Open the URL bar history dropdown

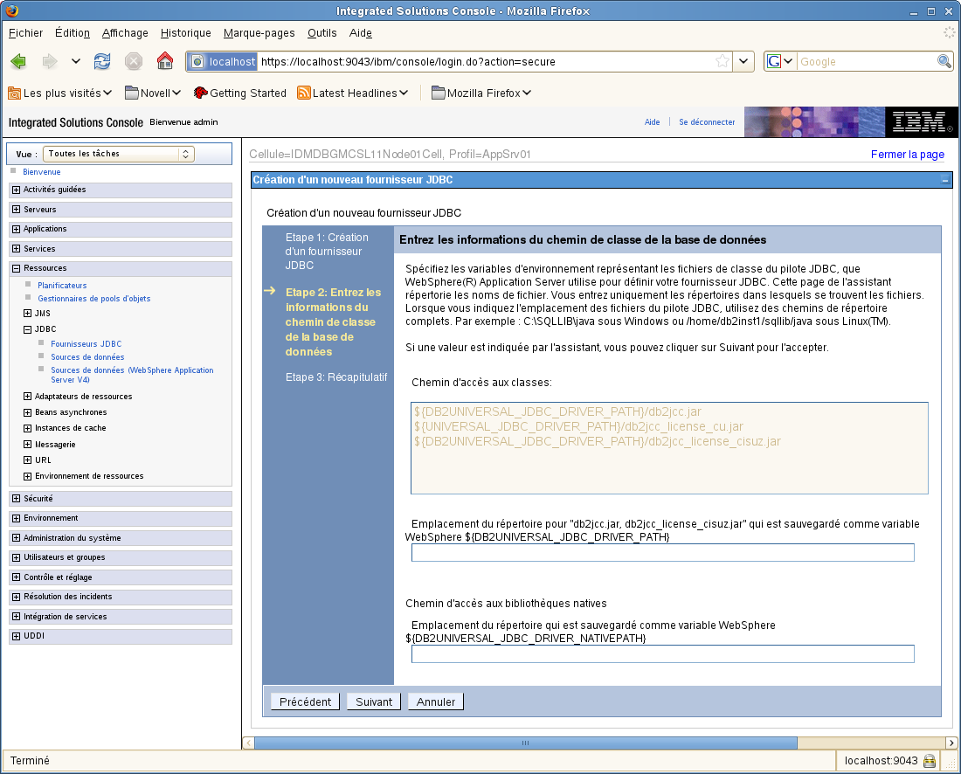click(743, 61)
